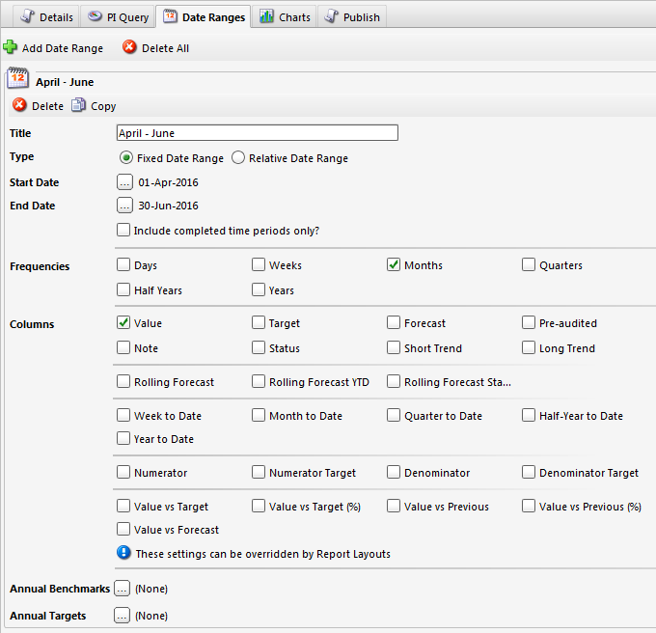Enable Year to Date column
This screenshot has height=633, width=656.
123,438
